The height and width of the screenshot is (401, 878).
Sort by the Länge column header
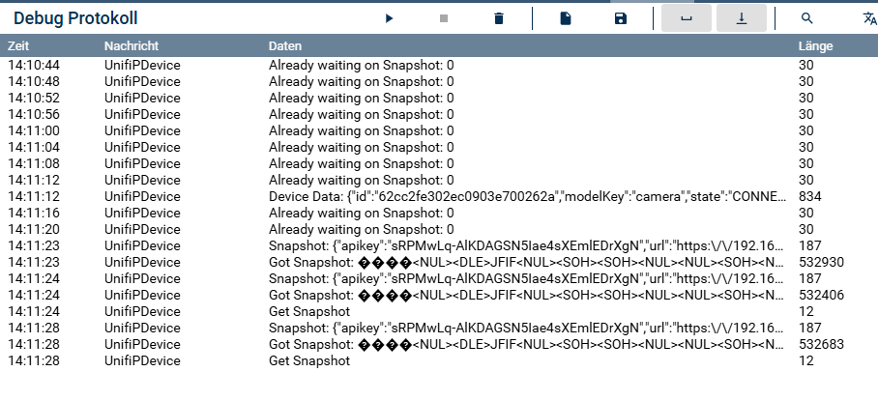(815, 46)
